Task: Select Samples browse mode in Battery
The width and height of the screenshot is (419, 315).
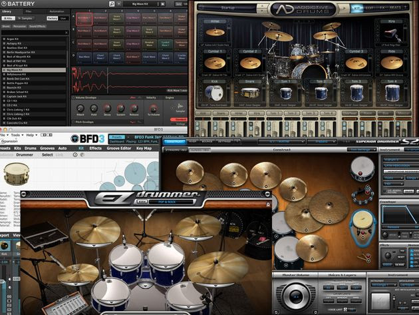Action: [x=25, y=18]
